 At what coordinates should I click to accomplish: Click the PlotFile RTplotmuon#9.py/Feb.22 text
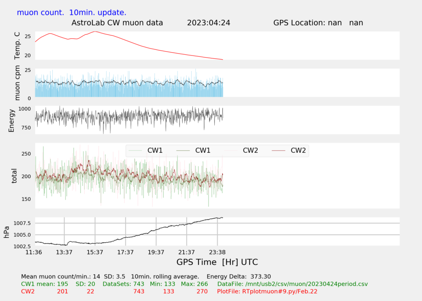[x=267, y=292]
